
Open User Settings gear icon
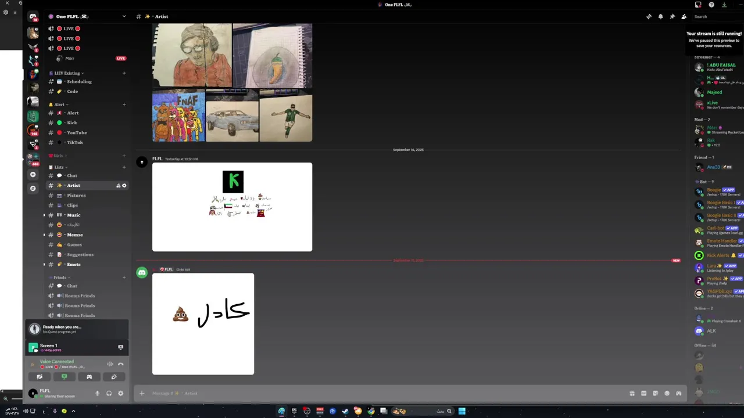120,394
